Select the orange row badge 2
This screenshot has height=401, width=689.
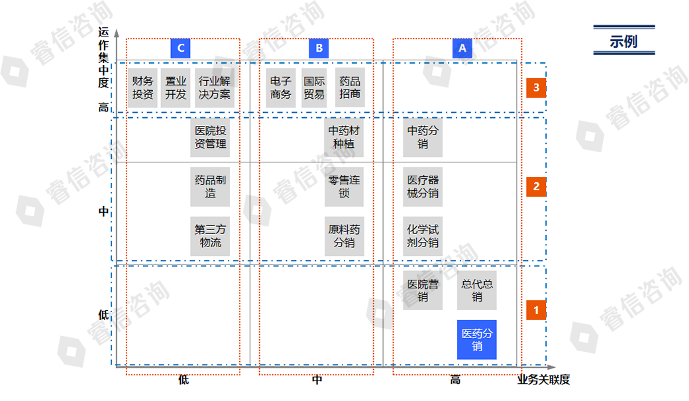536,186
